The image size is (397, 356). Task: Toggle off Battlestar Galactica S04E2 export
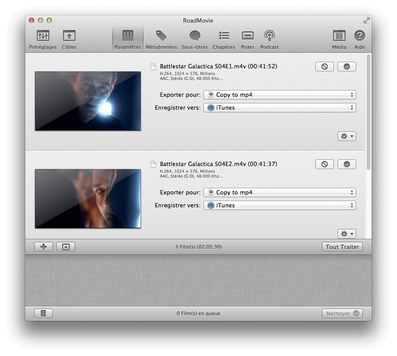point(324,164)
